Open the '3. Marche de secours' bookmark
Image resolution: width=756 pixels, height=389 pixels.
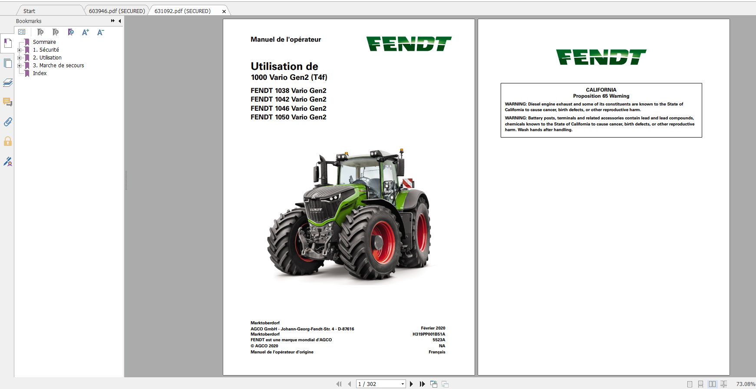pyautogui.click(x=59, y=66)
